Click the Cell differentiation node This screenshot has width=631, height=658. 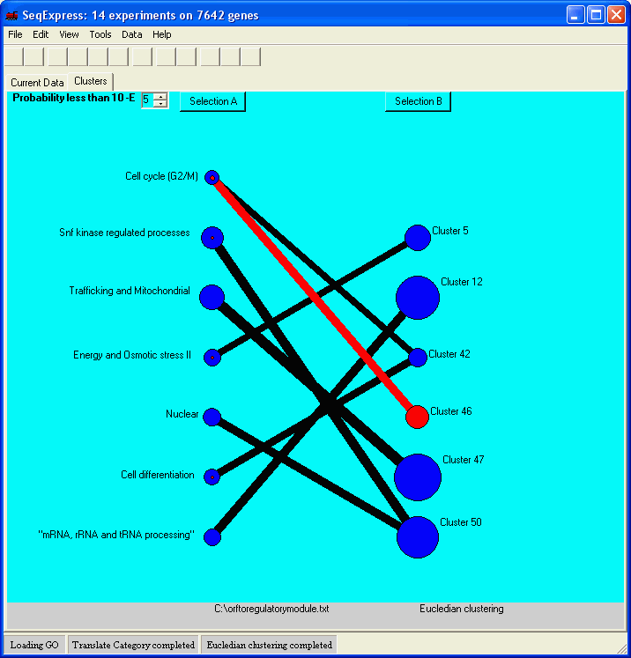(x=212, y=477)
